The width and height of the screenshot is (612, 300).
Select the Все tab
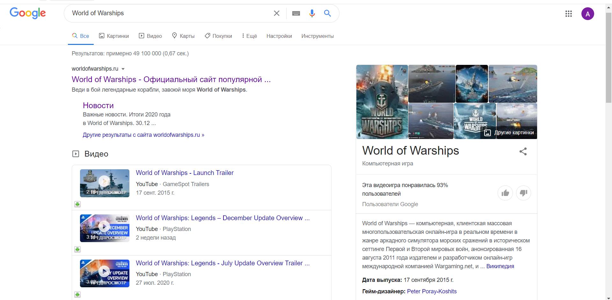[x=81, y=36]
